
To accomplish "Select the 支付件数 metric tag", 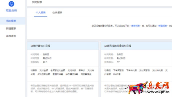I will (72, 70).
